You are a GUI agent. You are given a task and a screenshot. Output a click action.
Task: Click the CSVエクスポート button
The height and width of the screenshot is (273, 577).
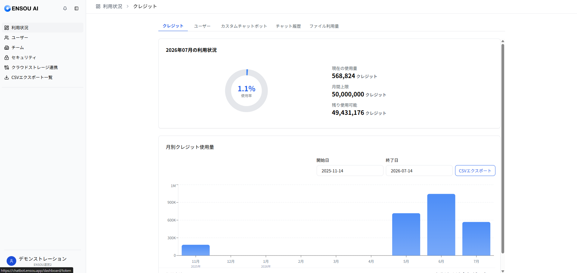coord(475,171)
